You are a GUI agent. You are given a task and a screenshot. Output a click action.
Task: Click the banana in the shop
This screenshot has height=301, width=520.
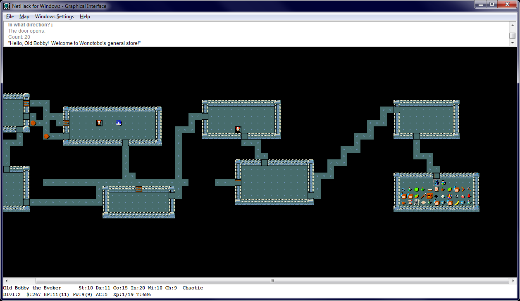456,202
